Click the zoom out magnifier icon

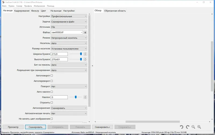point(193,127)
